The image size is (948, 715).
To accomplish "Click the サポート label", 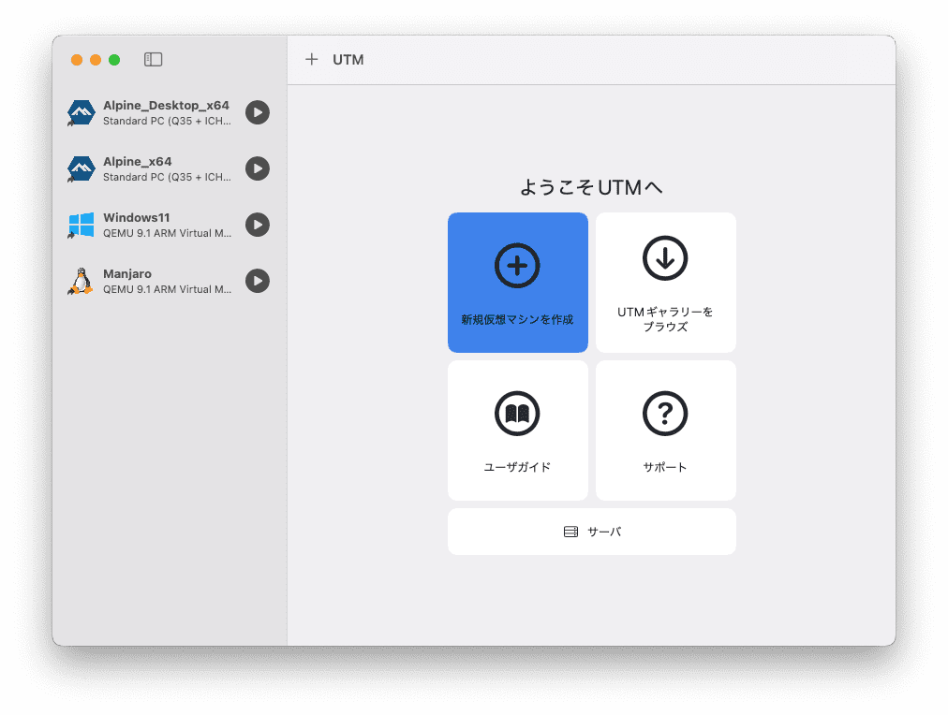I will point(665,467).
